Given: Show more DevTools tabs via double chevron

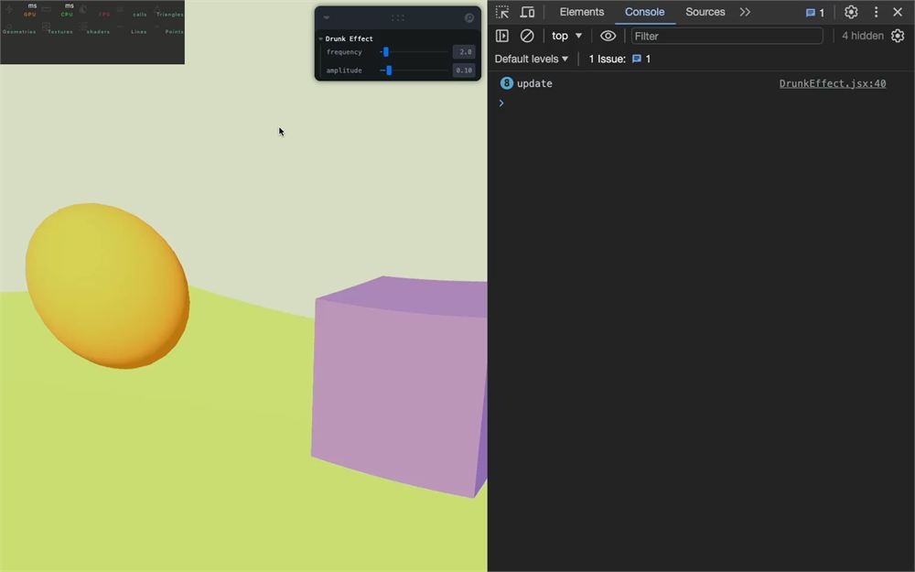Looking at the screenshot, I should pos(745,12).
